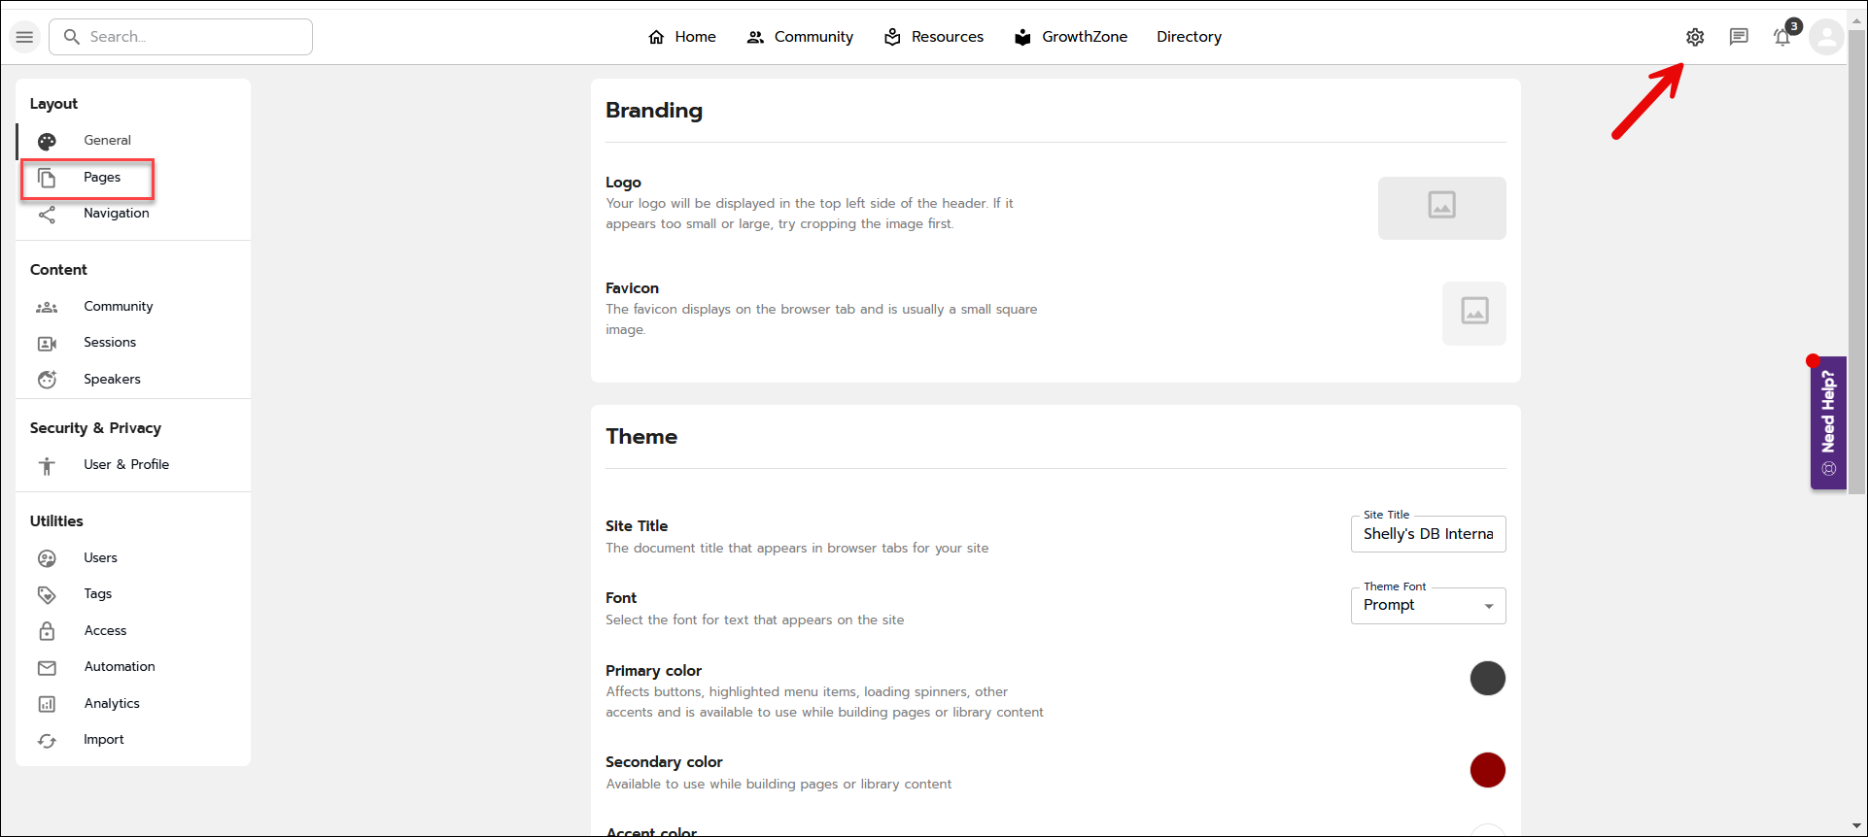Change the Secondary color swatch
This screenshot has width=1868, height=837.
[x=1487, y=770]
